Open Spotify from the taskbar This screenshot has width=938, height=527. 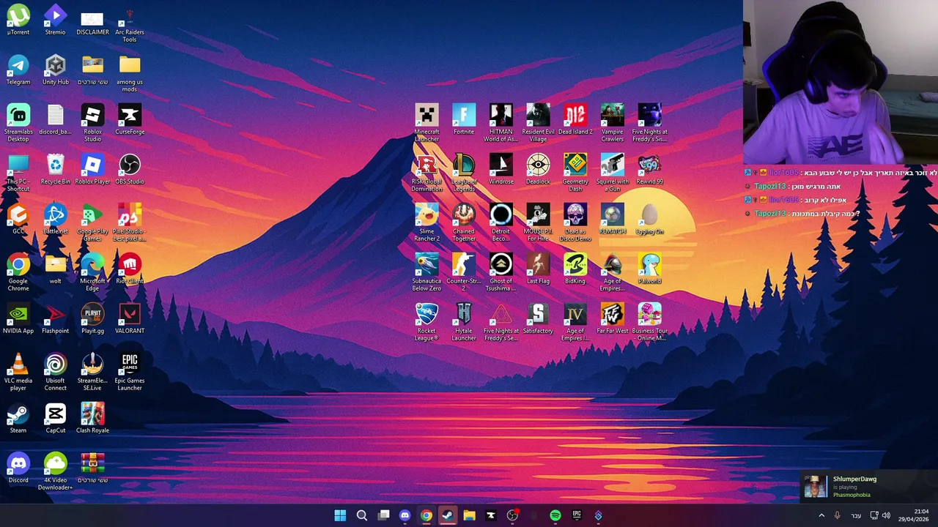[x=555, y=515]
